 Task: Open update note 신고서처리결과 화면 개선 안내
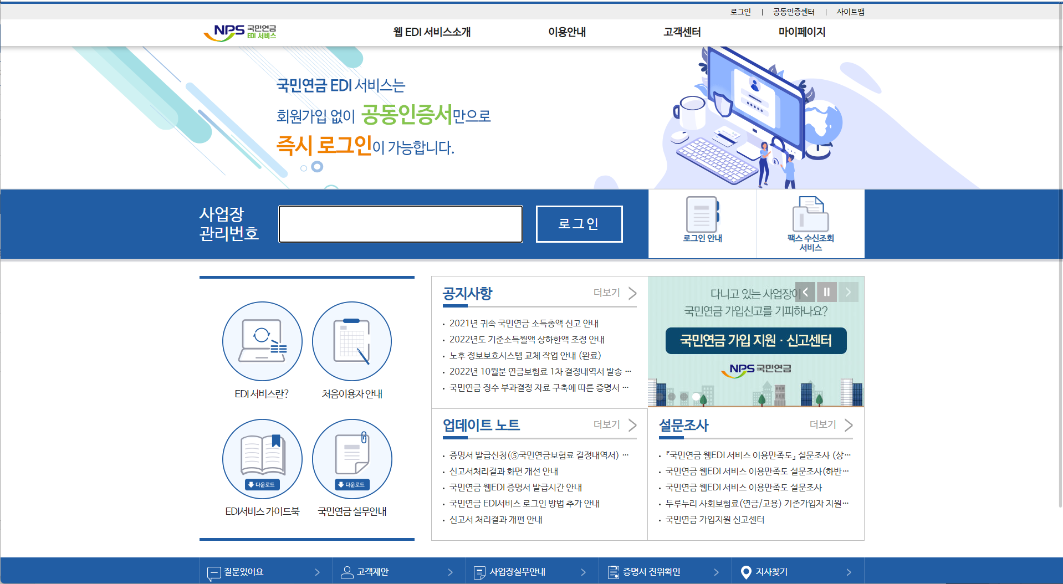tap(504, 471)
